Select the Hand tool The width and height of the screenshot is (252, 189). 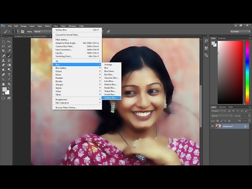point(3,84)
